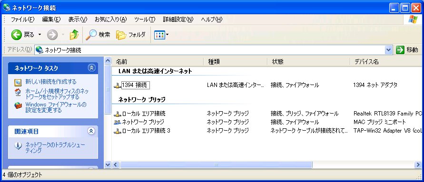Click the ネットワーク ブリッジ bridge icon

click(118, 122)
